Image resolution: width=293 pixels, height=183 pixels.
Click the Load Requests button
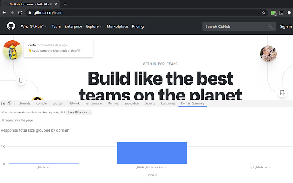[x=79, y=113]
